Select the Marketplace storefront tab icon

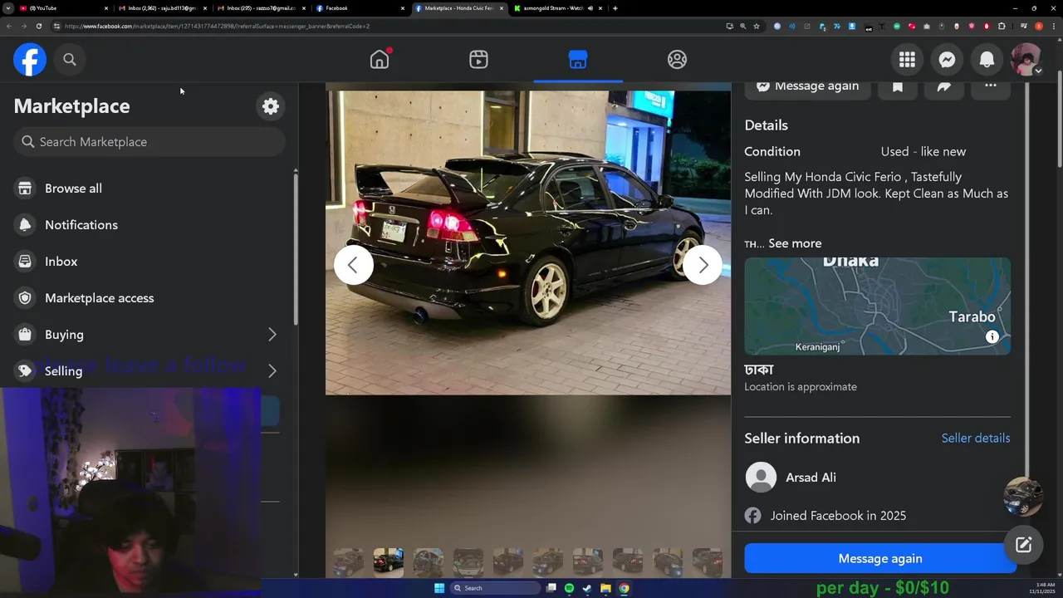(578, 60)
